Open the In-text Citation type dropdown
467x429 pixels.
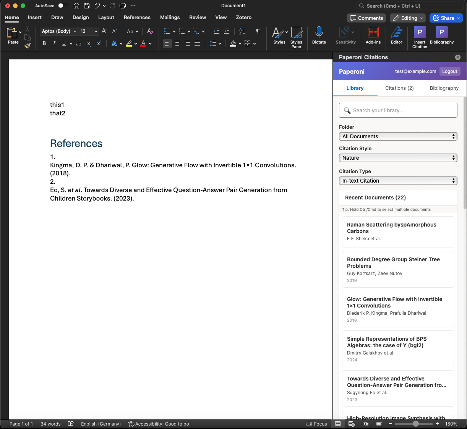tap(398, 180)
